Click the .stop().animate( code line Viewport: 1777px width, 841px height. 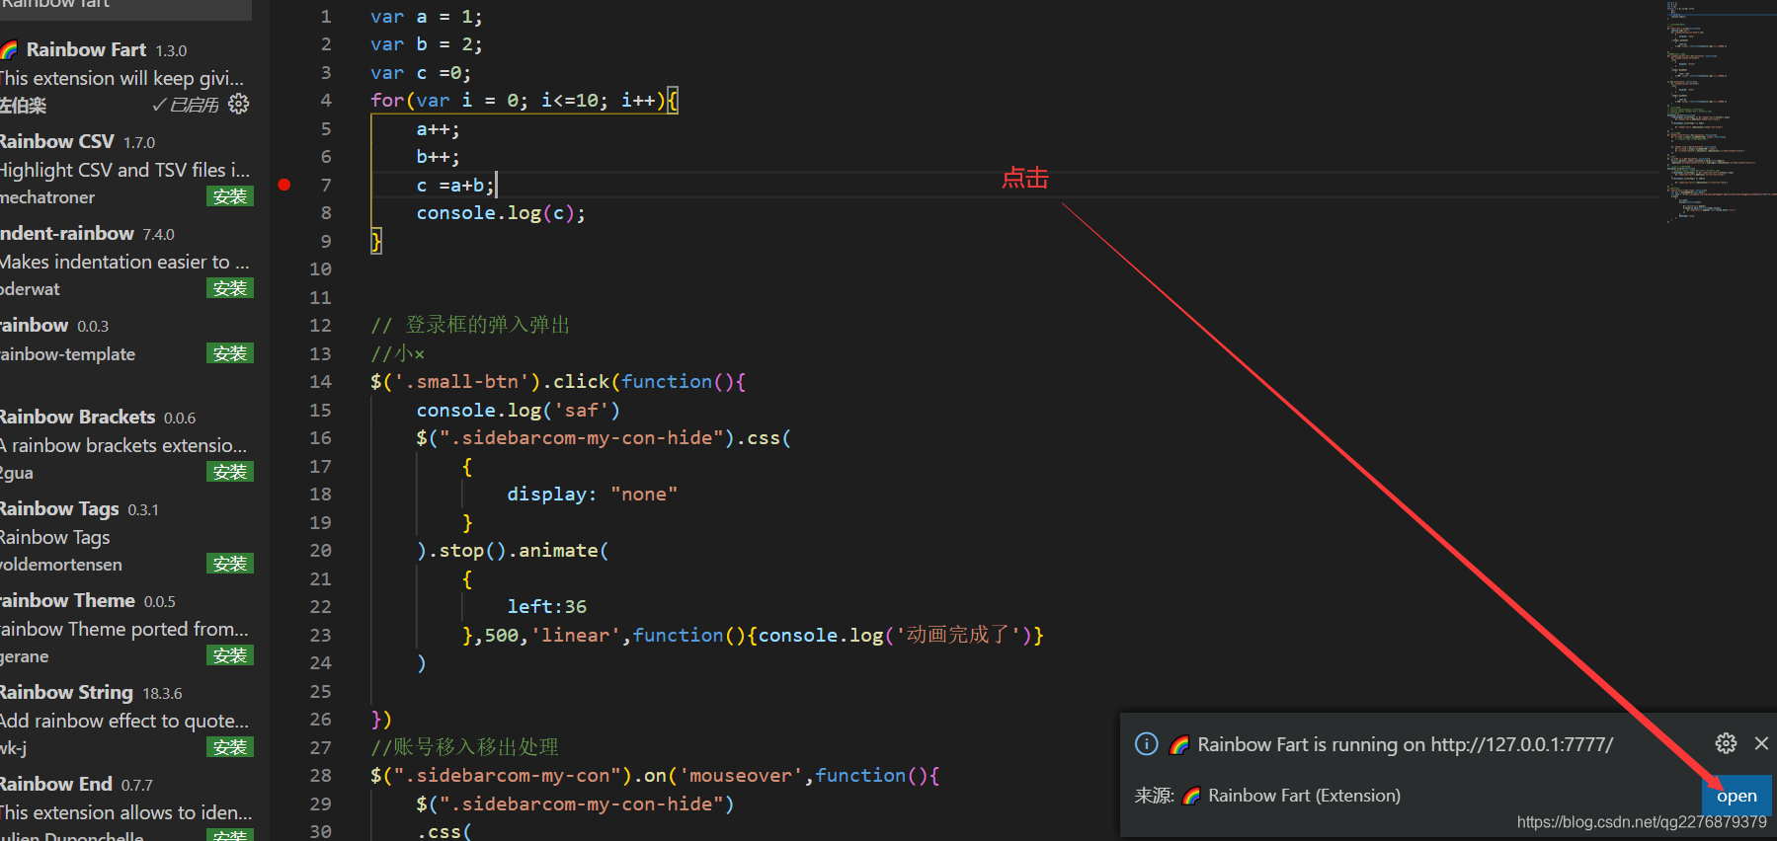click(x=513, y=550)
